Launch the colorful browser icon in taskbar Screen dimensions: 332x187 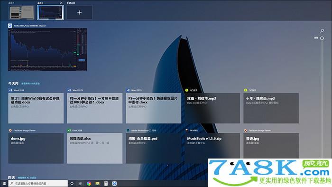click(x=89, y=184)
